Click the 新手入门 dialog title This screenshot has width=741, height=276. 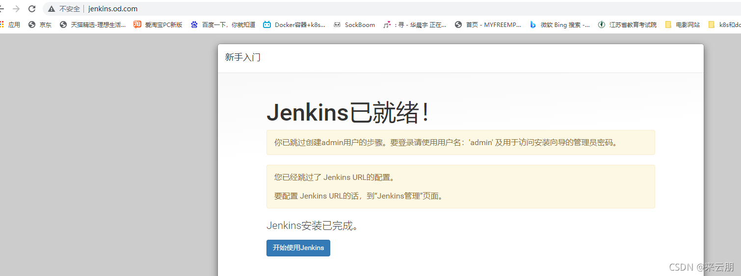(x=243, y=57)
